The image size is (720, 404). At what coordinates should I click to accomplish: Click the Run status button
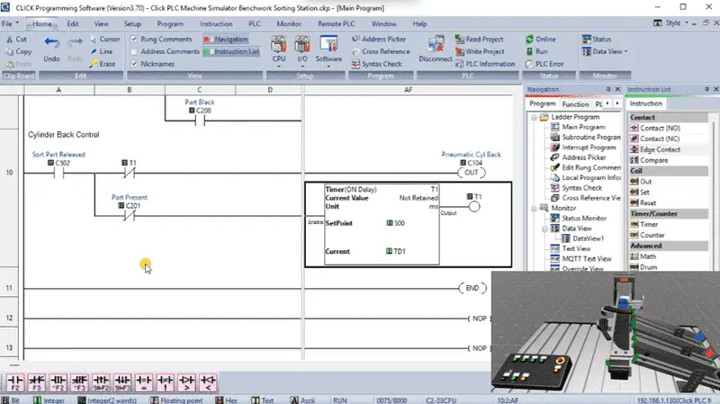coord(537,51)
